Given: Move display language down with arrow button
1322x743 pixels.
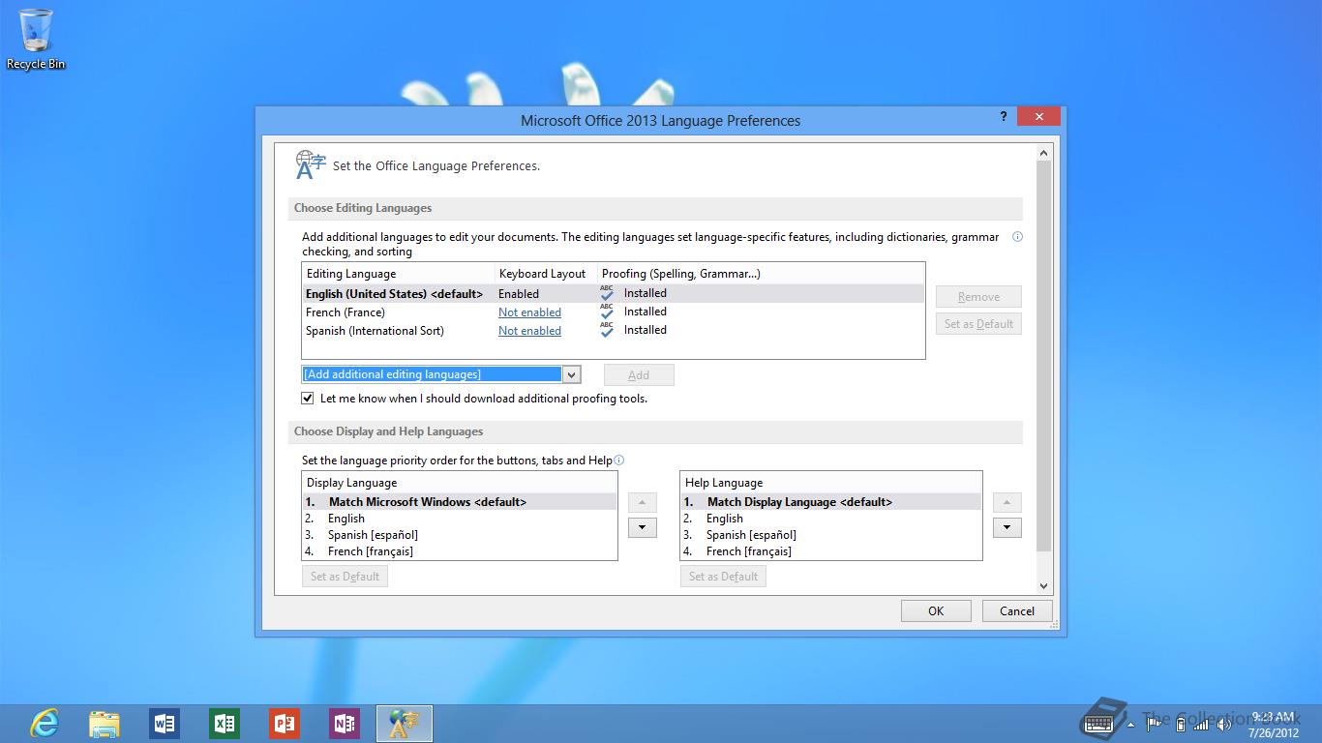Looking at the screenshot, I should click(x=643, y=528).
